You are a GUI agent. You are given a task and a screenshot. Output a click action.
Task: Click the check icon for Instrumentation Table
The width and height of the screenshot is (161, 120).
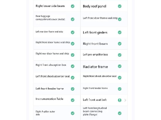pos(73,100)
